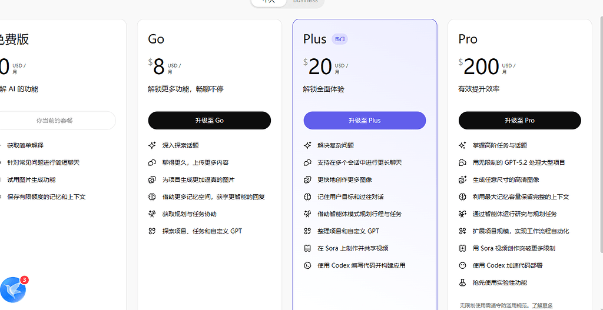
Task: Click the image icon beside 更快地创作更多图像
Action: point(307,180)
